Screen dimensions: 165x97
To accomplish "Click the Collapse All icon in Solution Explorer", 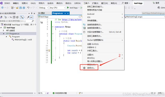I will click(x=14, y=17).
